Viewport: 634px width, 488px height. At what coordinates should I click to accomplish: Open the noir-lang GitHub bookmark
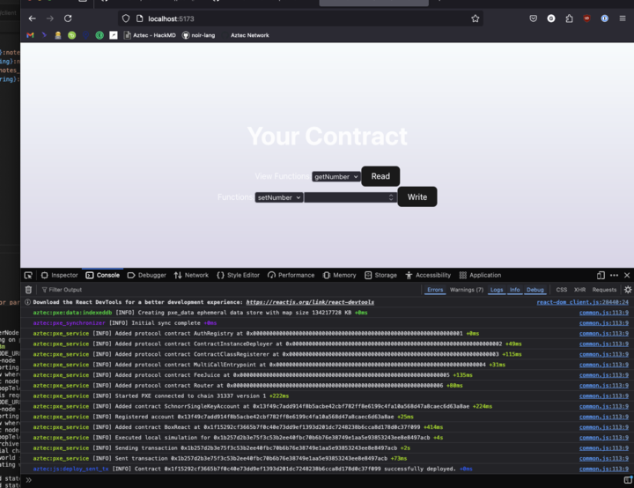point(198,35)
